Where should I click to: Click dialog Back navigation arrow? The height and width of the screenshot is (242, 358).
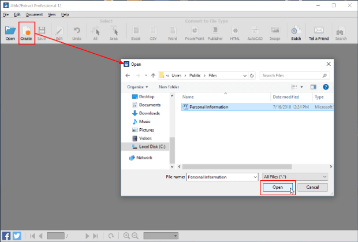click(x=128, y=76)
